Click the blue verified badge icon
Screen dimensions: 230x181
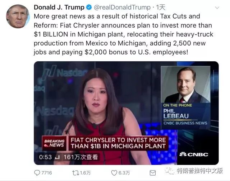point(89,7)
